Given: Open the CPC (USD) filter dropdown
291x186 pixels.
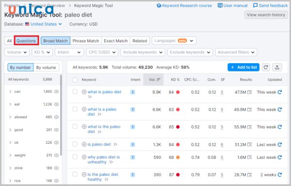Looking at the screenshot, I should pos(102,52).
